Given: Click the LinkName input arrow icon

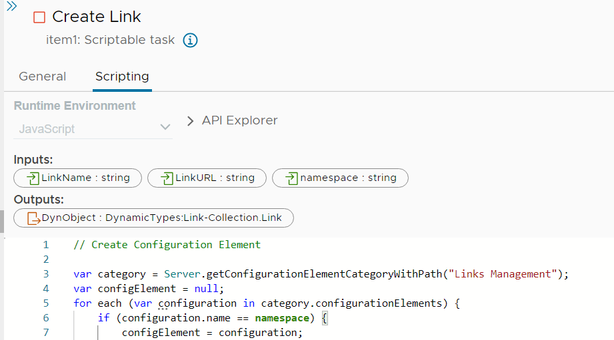Looking at the screenshot, I should pyautogui.click(x=32, y=178).
